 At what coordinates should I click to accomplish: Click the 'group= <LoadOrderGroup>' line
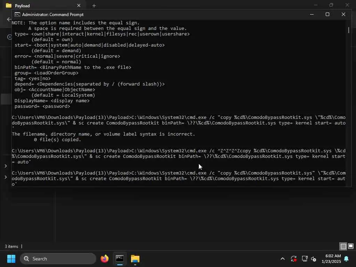tap(47, 73)
